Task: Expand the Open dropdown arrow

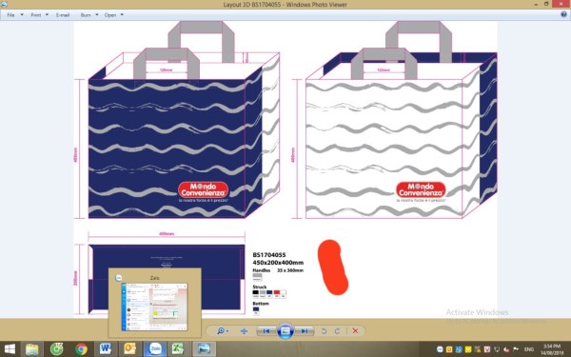Action: point(122,15)
